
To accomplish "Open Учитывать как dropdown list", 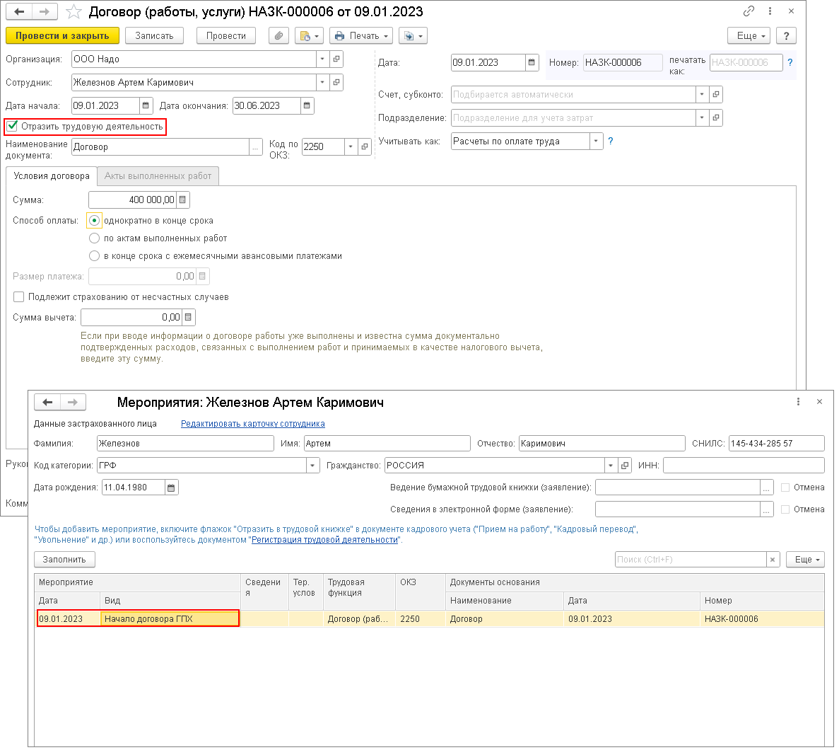I will pos(596,142).
